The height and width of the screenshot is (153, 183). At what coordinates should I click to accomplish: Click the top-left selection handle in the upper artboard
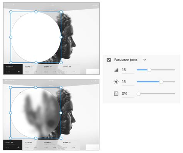pyautogui.click(x=11, y=12)
